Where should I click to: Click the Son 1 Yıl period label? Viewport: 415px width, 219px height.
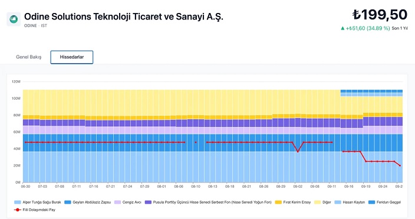pyautogui.click(x=400, y=28)
